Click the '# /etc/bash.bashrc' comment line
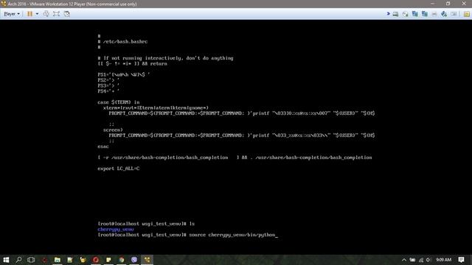This screenshot has height=265, width=472. pyautogui.click(x=122, y=41)
